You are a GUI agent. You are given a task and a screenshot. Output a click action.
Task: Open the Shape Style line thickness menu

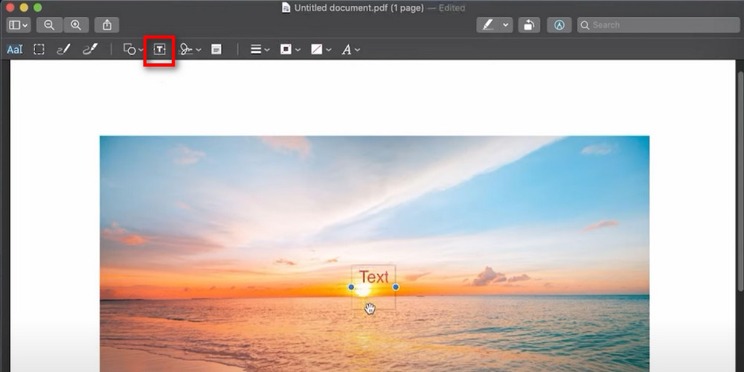tap(260, 49)
